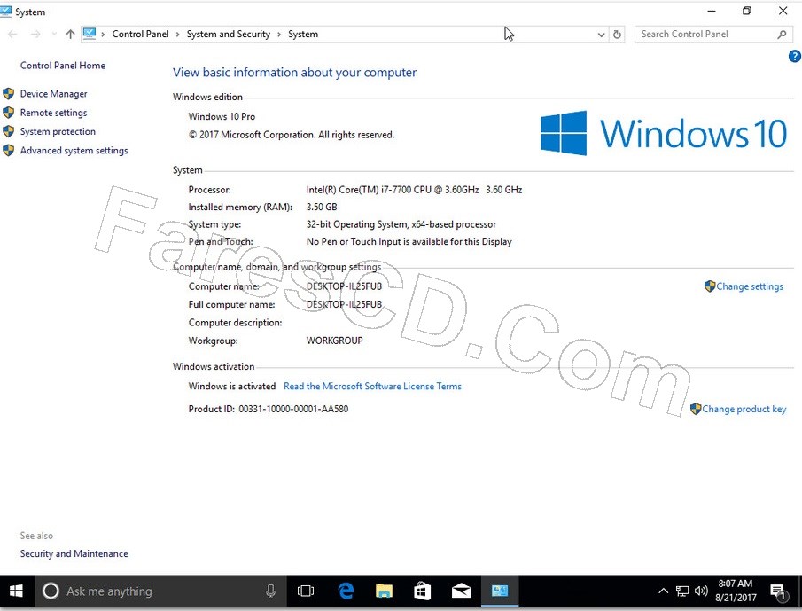This screenshot has height=611, width=802.
Task: Open the recent locations dropdown arrow
Action: click(54, 35)
